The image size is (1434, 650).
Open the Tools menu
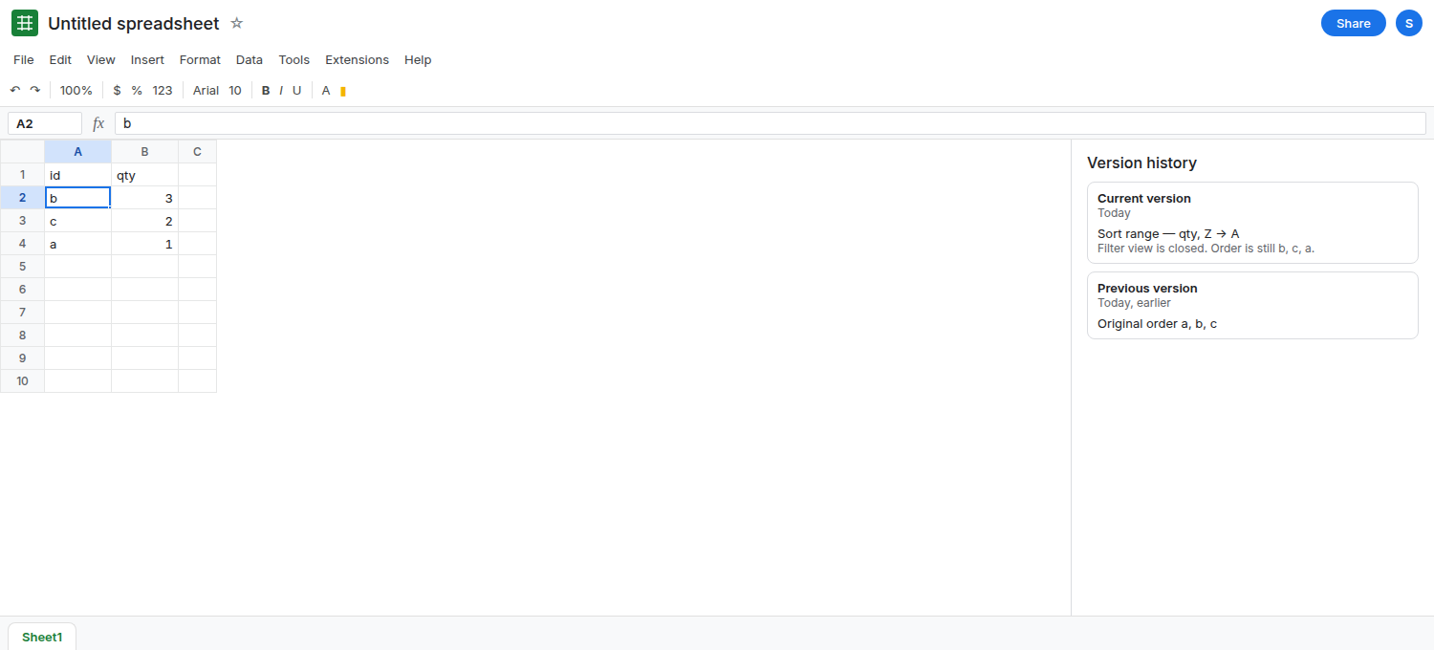pos(294,59)
